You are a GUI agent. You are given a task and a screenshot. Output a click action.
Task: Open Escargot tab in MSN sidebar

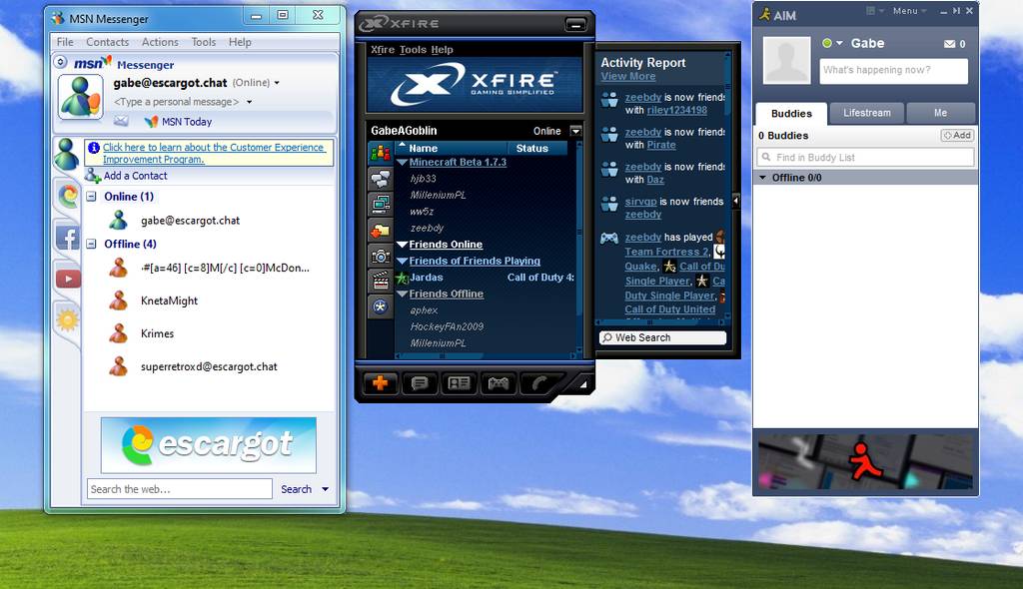68,196
